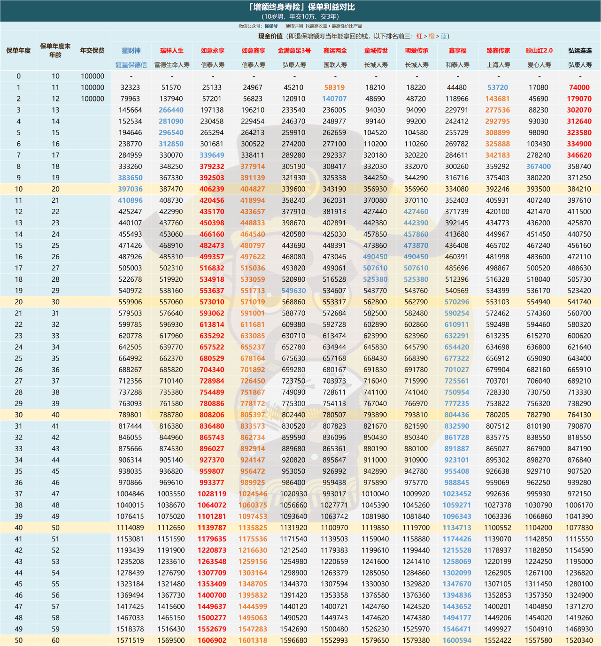Click blue value 1600594
This screenshot has height=646, width=601.
457,640
